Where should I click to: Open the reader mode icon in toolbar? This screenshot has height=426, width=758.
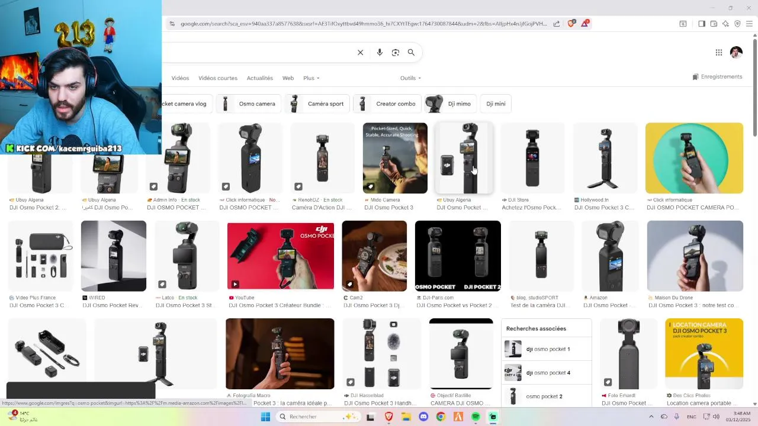(x=683, y=24)
